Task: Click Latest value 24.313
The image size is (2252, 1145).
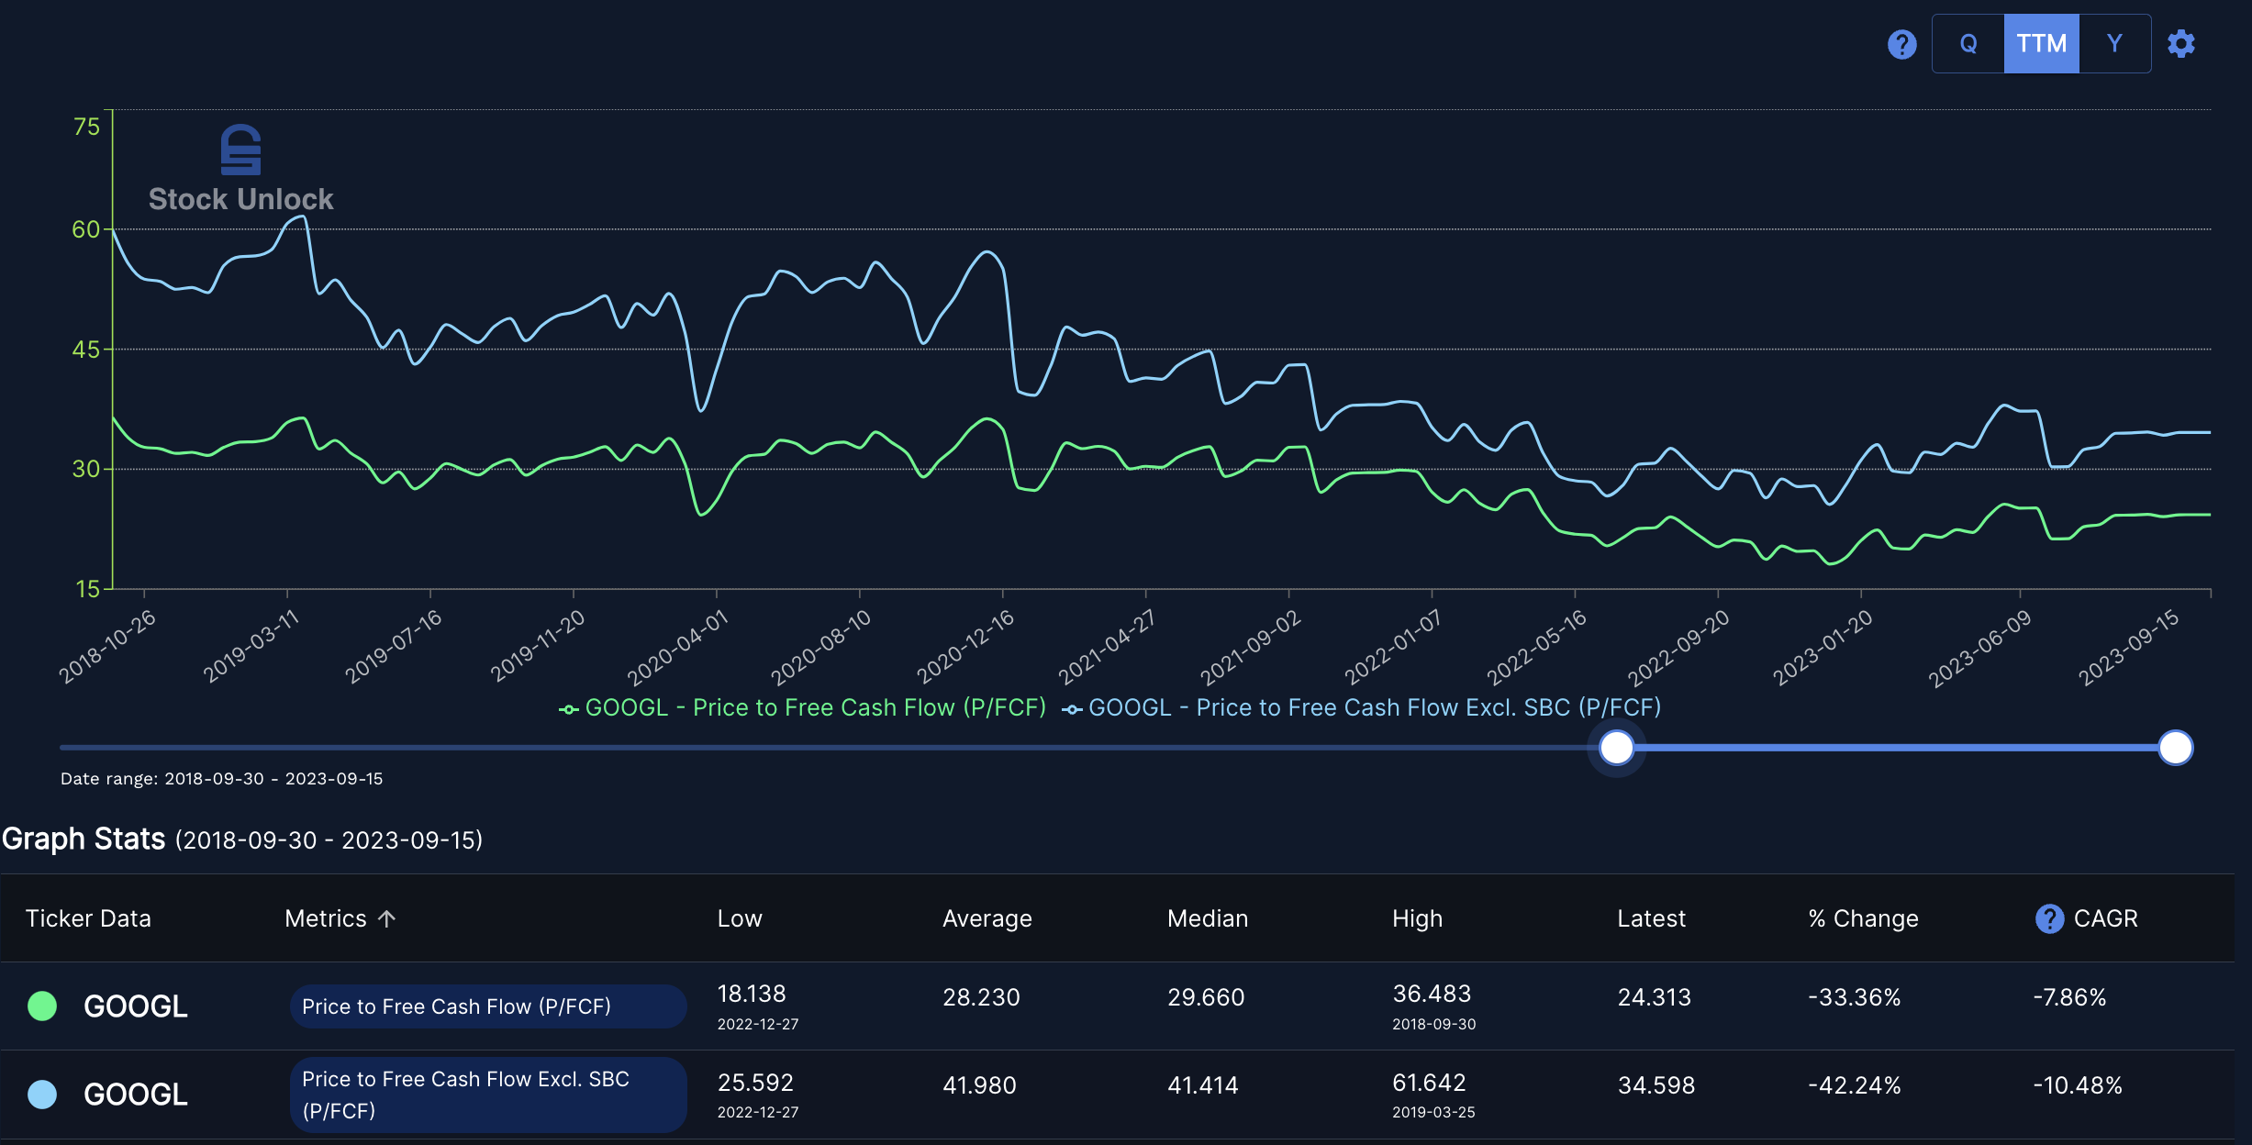Action: 1655,997
